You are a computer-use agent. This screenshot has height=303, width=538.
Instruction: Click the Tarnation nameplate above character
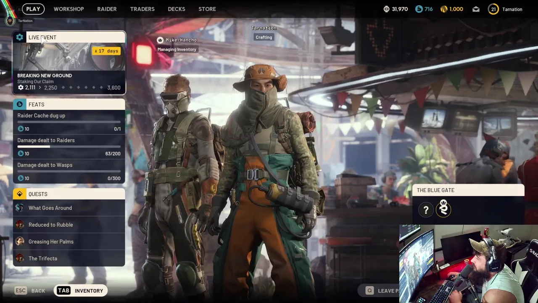tap(264, 28)
